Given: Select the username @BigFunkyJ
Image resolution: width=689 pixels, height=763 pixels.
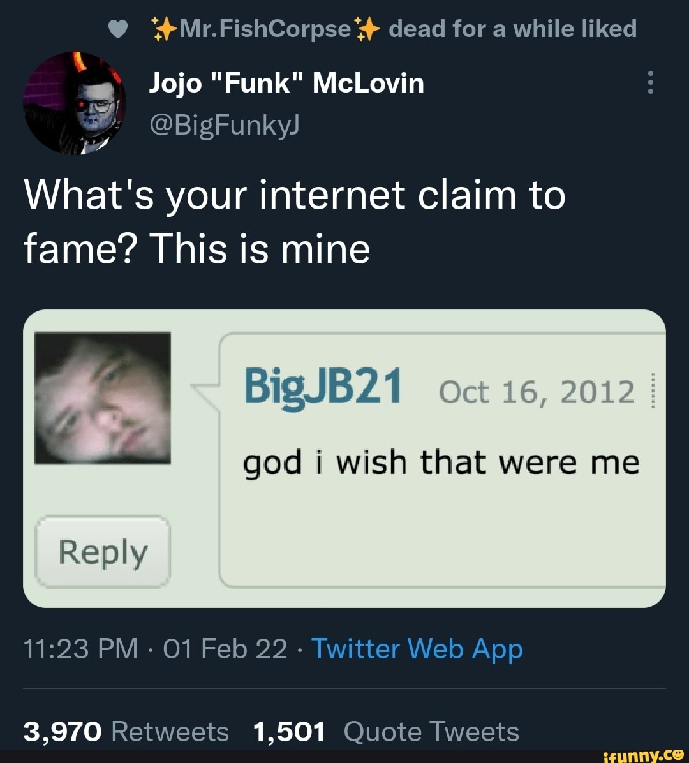Looking at the screenshot, I should (223, 125).
